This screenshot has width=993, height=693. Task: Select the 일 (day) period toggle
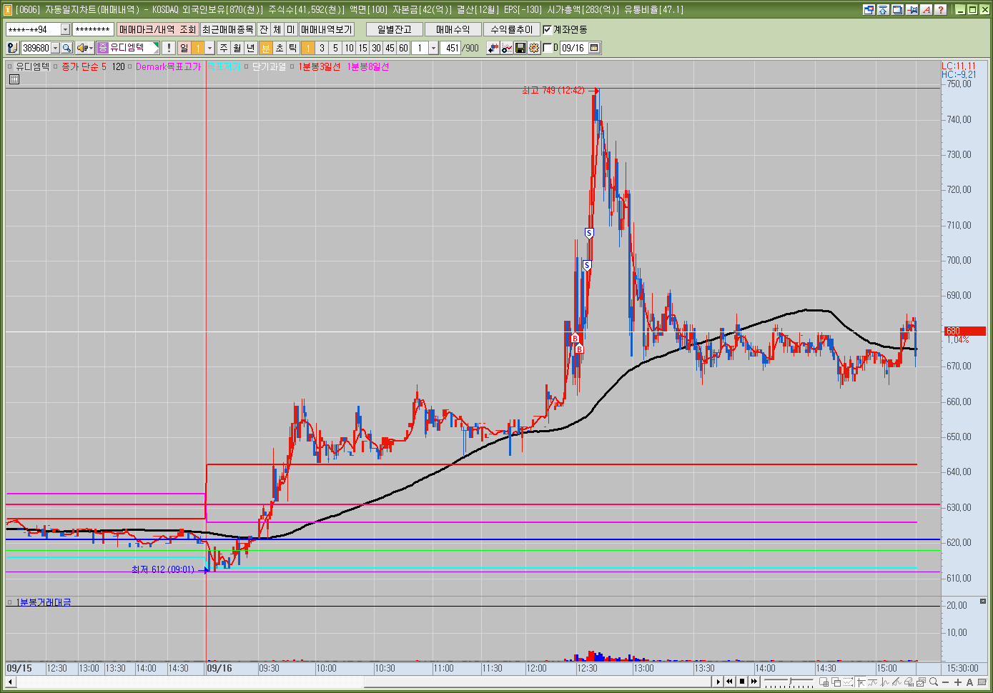point(184,48)
